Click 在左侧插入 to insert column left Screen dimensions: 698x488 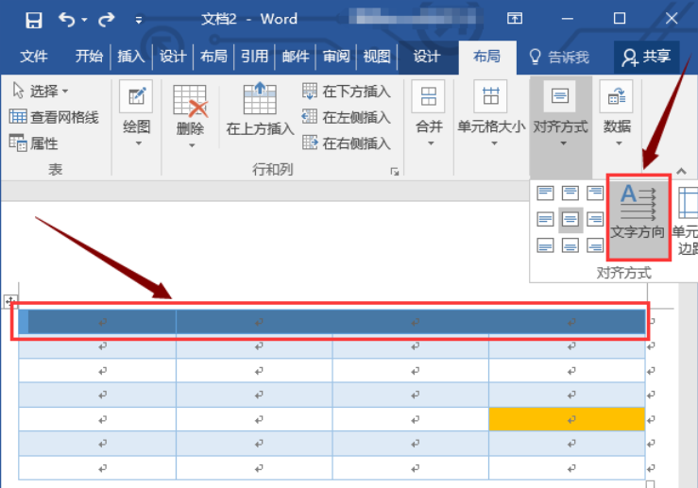click(x=347, y=117)
